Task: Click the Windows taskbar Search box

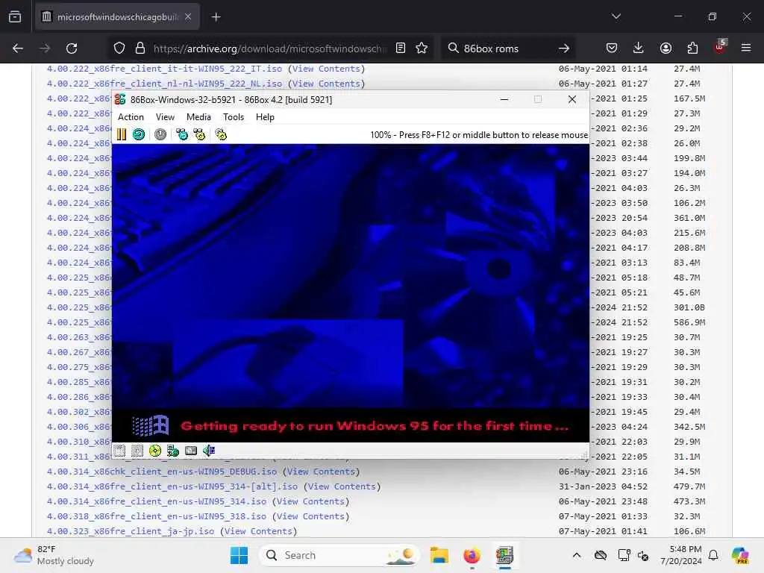Action: tap(339, 555)
